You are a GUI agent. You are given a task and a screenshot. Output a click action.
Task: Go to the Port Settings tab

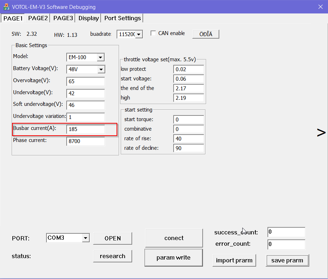(123, 18)
